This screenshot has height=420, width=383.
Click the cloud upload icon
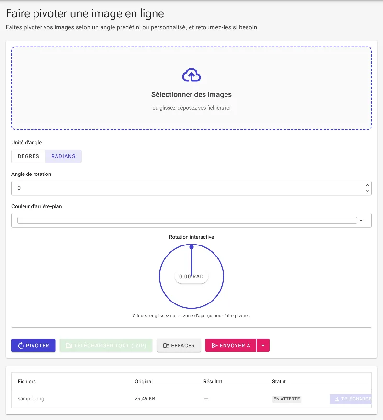tap(191, 74)
